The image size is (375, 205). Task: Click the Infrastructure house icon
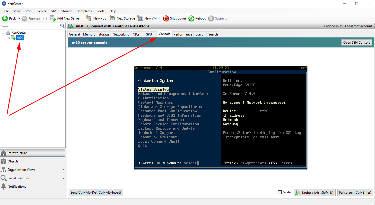[4, 153]
